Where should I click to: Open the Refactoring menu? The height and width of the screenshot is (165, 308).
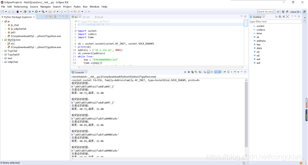coord(21,7)
